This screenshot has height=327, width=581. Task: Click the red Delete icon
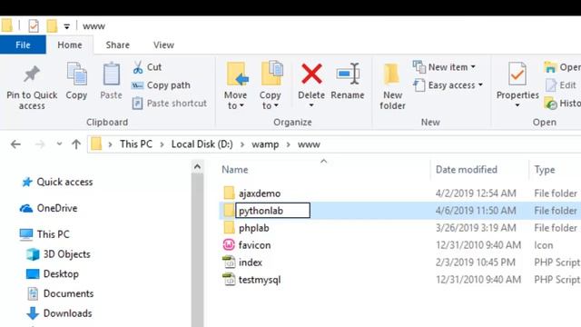pos(311,74)
